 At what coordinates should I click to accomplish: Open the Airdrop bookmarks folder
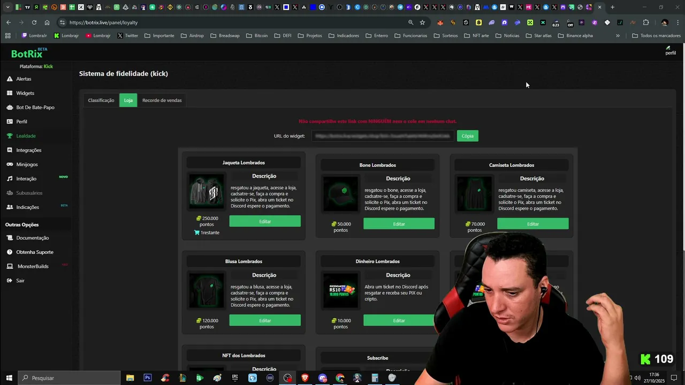coord(192,36)
